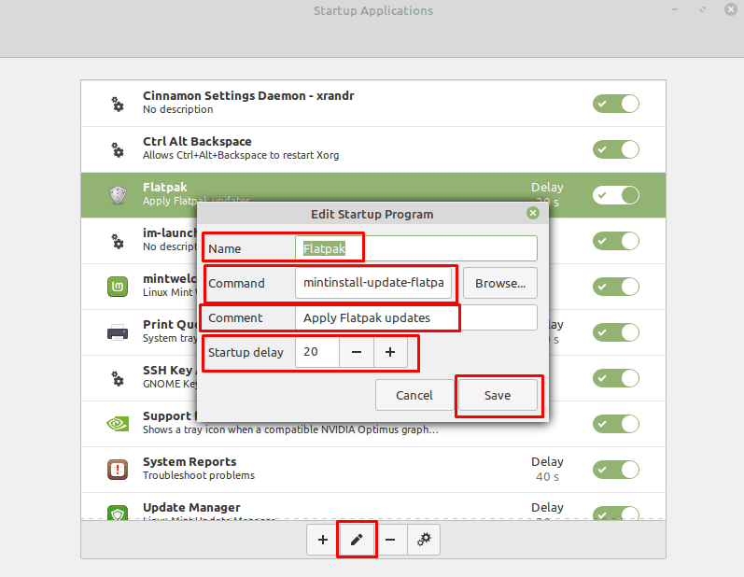Click the Flatpak shield icon
Viewport: 744px width, 577px height.
[118, 195]
